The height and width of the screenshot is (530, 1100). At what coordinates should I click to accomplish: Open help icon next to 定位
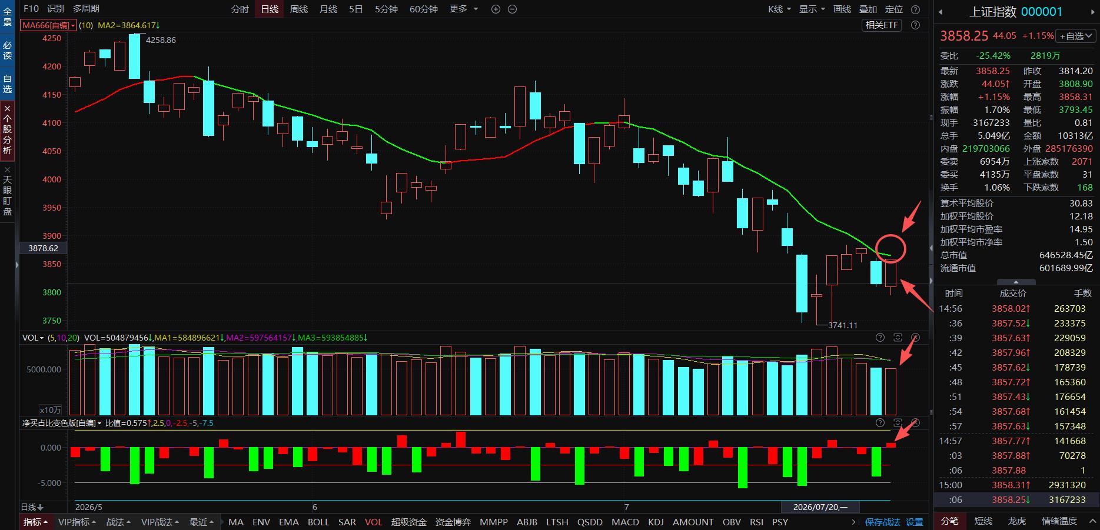click(x=915, y=9)
